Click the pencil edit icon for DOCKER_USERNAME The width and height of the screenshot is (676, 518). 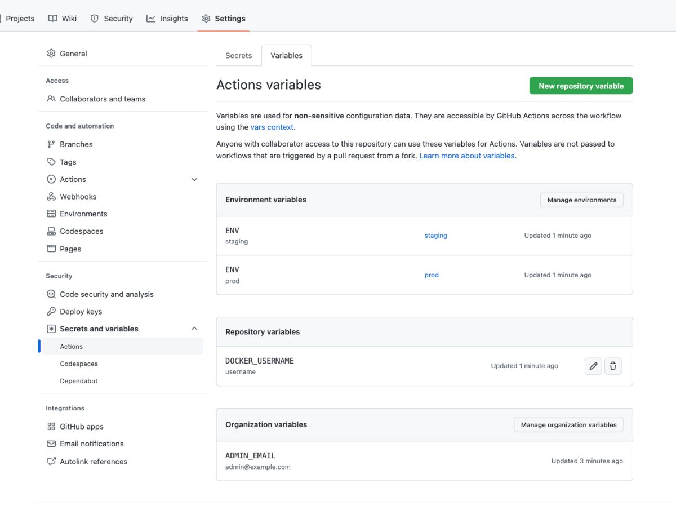pyautogui.click(x=593, y=366)
